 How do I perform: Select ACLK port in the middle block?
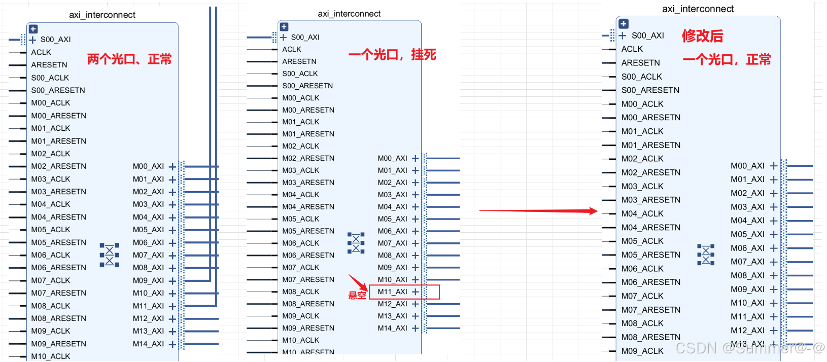point(292,49)
